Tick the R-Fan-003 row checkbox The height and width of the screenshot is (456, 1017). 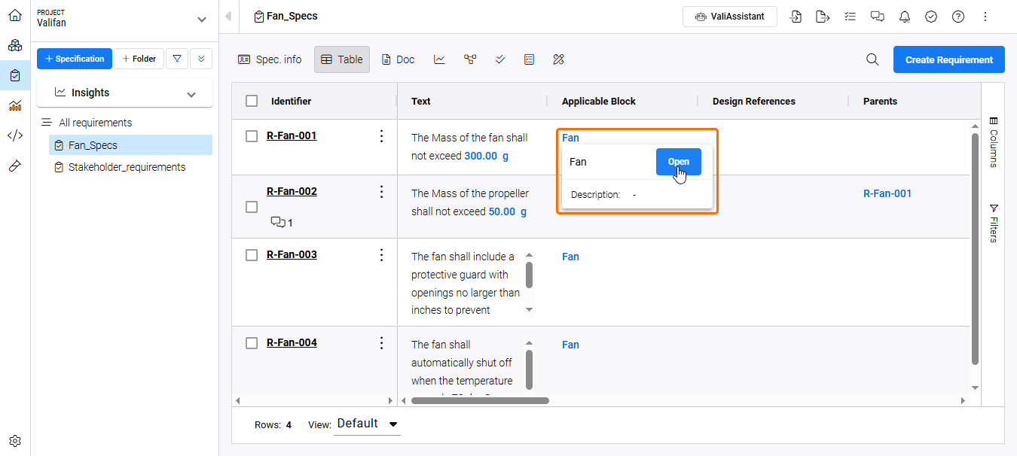tap(252, 255)
